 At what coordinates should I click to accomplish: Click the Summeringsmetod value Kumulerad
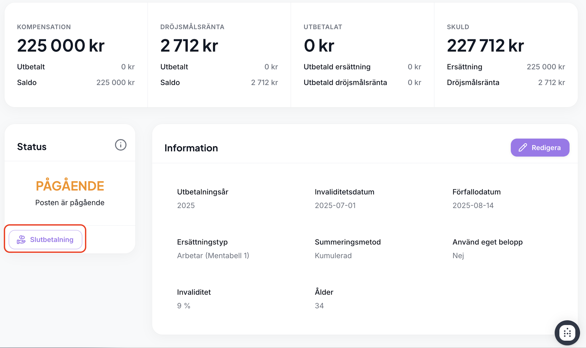coord(333,255)
